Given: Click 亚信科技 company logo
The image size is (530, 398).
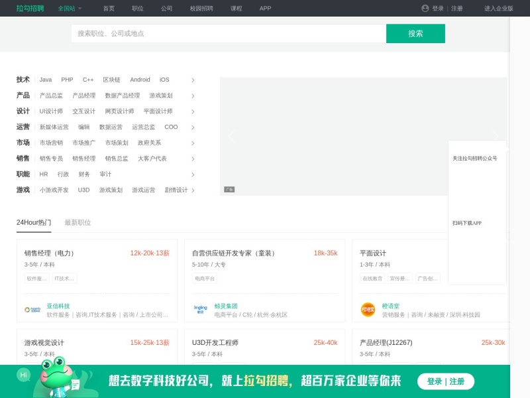Looking at the screenshot, I should 32,310.
